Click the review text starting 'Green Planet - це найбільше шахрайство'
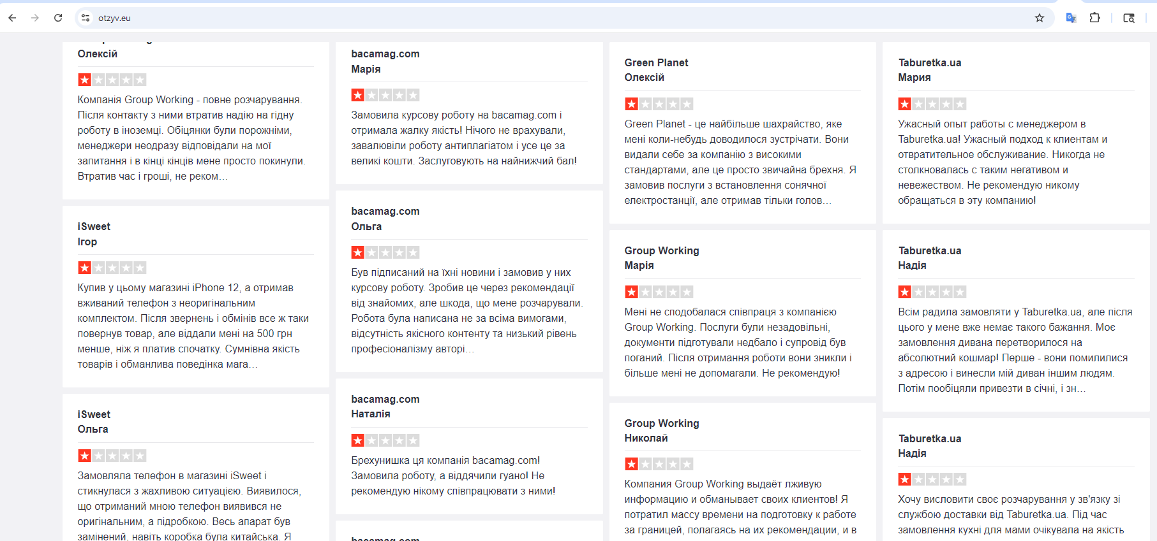The height and width of the screenshot is (541, 1157). pyautogui.click(x=741, y=162)
